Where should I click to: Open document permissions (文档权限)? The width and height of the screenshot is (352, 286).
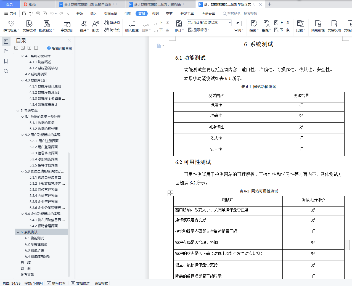(x=334, y=26)
